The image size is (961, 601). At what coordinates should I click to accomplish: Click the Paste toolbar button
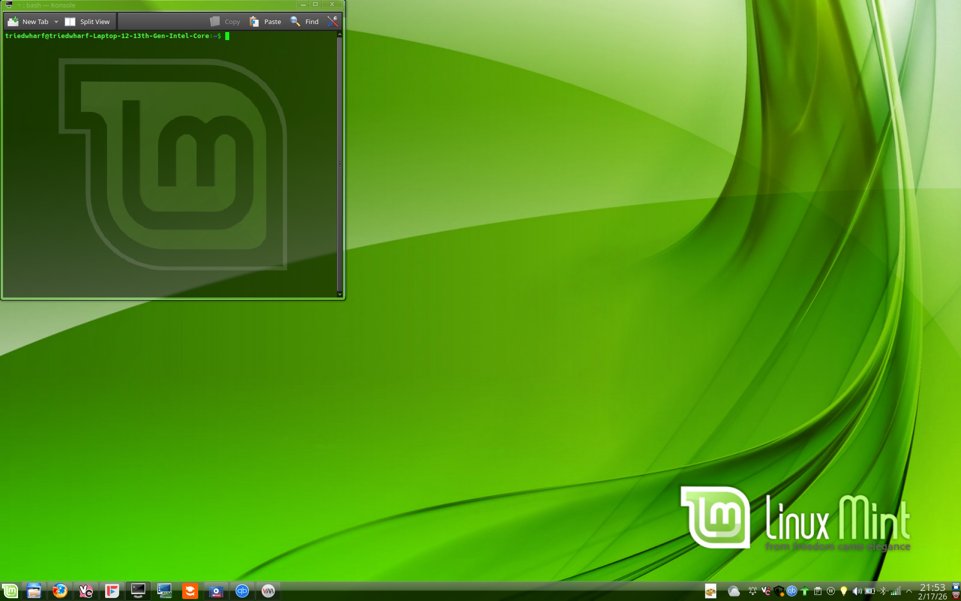(x=266, y=22)
